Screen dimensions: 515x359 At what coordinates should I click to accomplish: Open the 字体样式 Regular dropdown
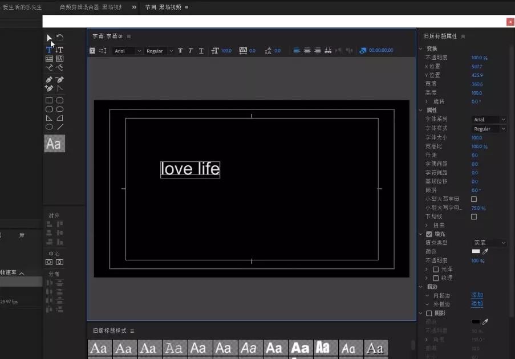point(489,129)
